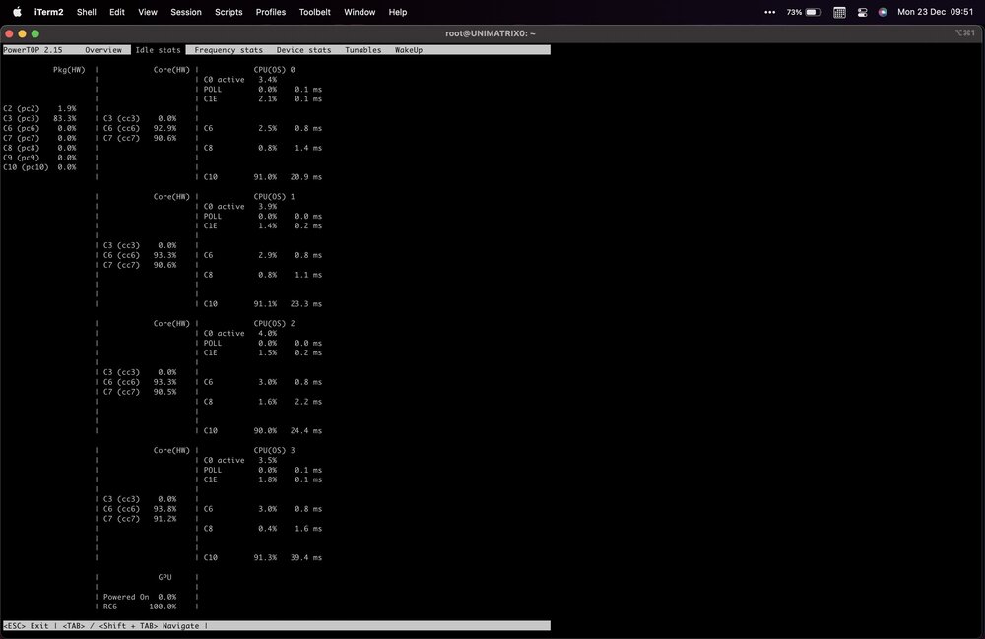Open the Session menu

point(186,12)
